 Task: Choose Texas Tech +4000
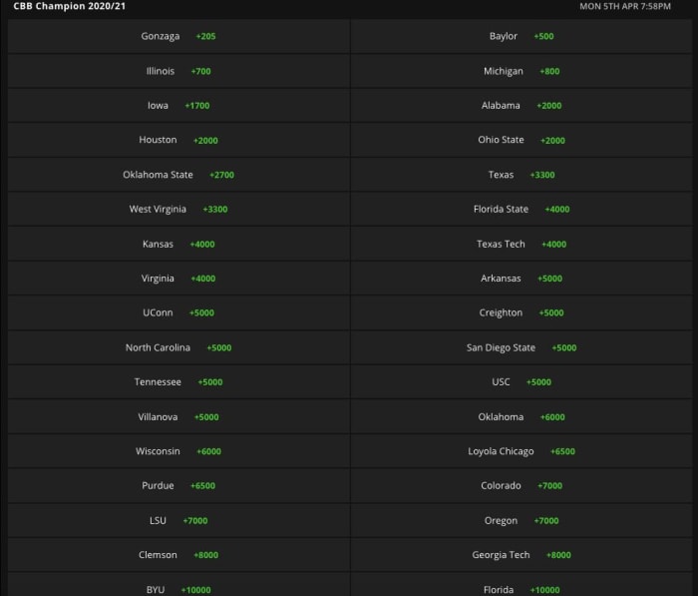[x=522, y=244]
